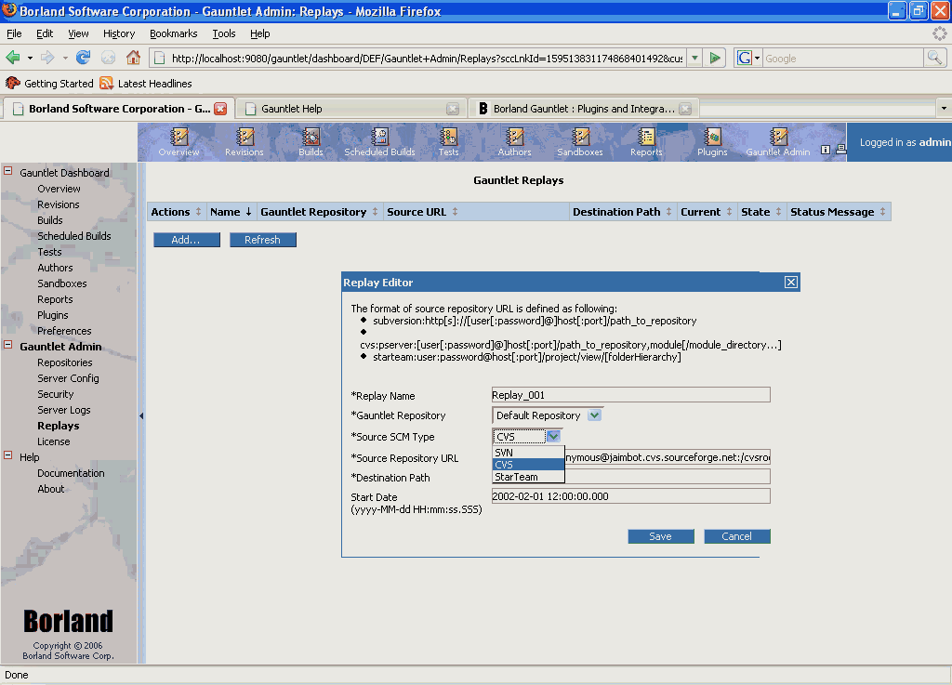Sort table by the Name column header
The width and height of the screenshot is (952, 685).
point(225,212)
